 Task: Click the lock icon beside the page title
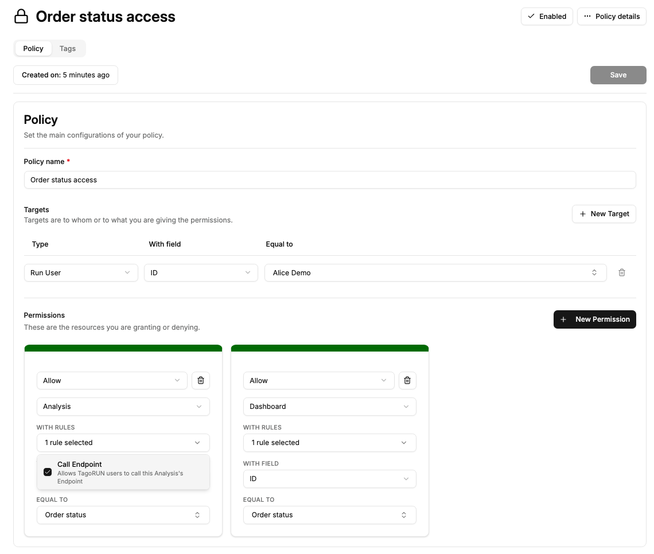coord(21,17)
